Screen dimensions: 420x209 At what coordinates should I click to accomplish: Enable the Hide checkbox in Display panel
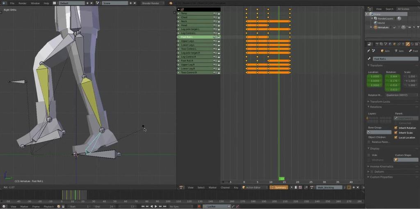point(369,155)
